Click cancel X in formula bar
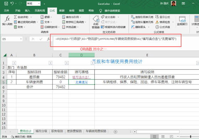Viewport: 199px width, 139px height. (x=33, y=39)
